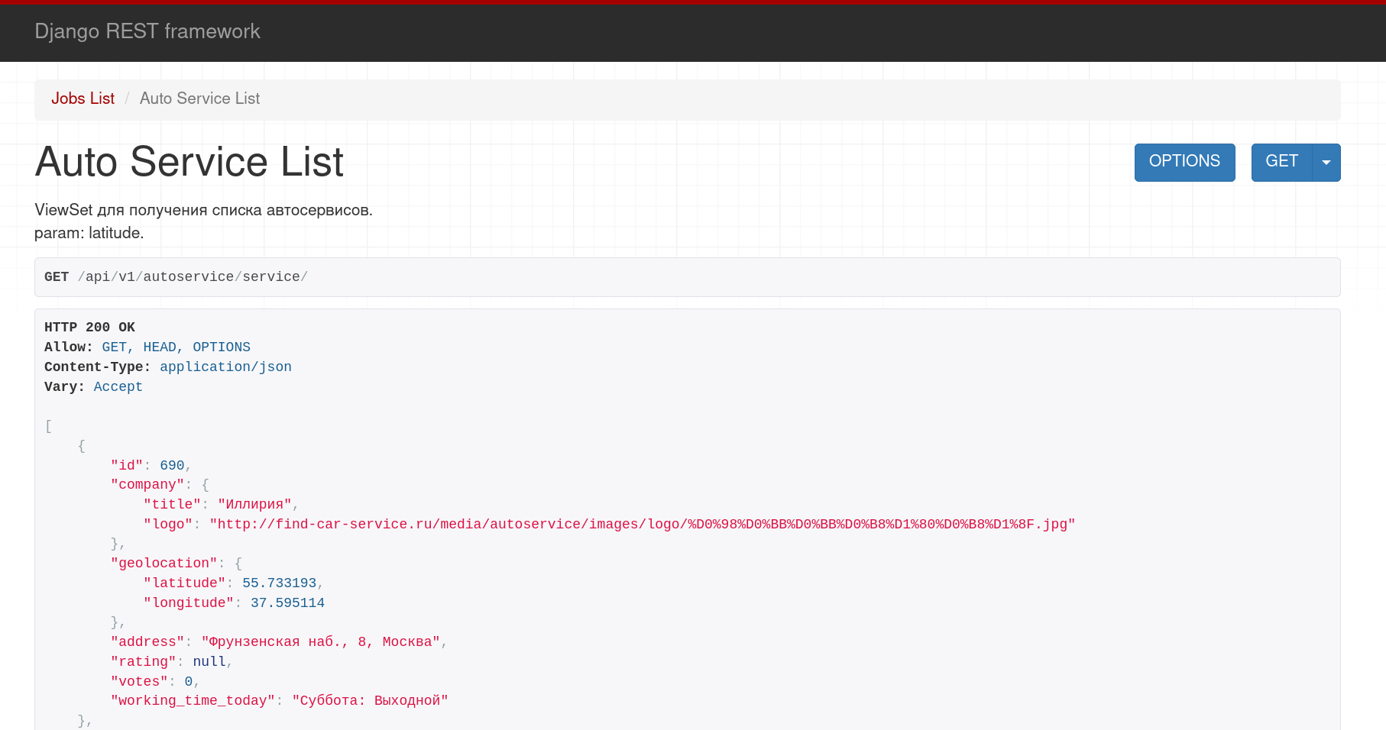Go to Jobs List breadcrumb
The width and height of the screenshot is (1386, 730).
pos(83,99)
